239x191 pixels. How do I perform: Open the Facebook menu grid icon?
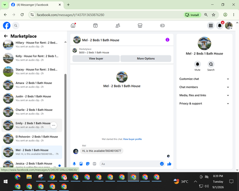coord(211,25)
